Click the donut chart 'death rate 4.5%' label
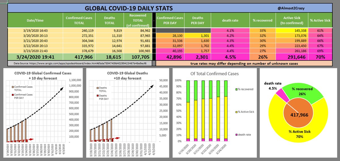The image size is (340, 161). tap(273, 85)
